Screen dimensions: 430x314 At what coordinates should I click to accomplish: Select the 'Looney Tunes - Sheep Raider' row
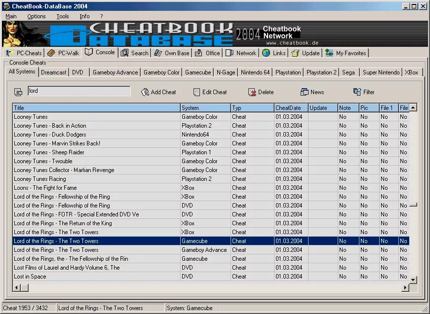coord(211,152)
